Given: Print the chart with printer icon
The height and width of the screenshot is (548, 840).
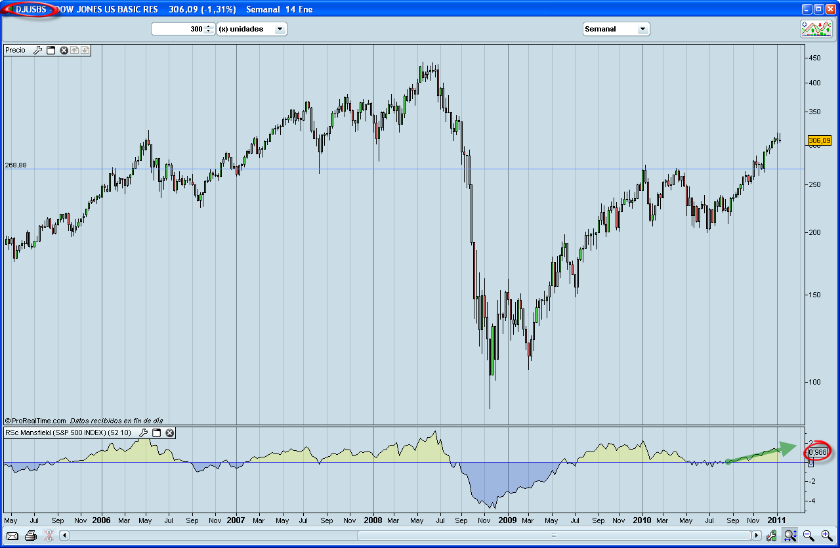Looking at the screenshot, I should [x=30, y=536].
